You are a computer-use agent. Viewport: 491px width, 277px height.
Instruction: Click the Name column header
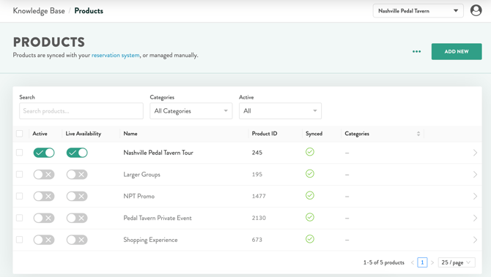click(x=130, y=134)
